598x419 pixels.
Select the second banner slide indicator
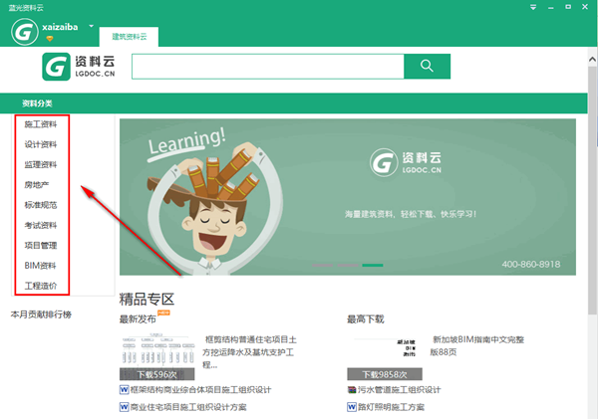(x=348, y=265)
